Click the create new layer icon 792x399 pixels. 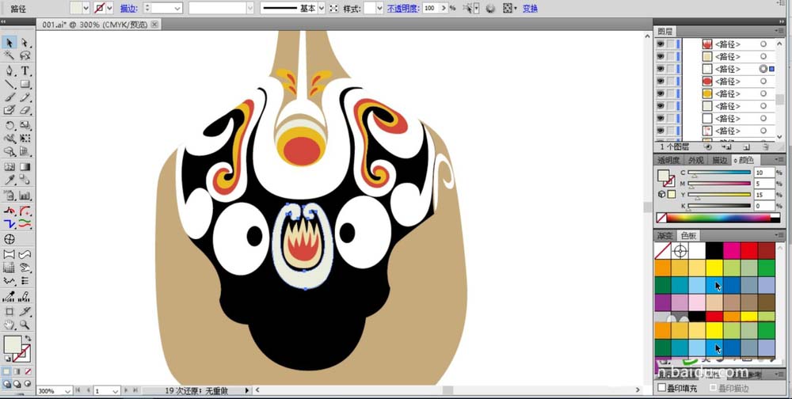coord(746,146)
